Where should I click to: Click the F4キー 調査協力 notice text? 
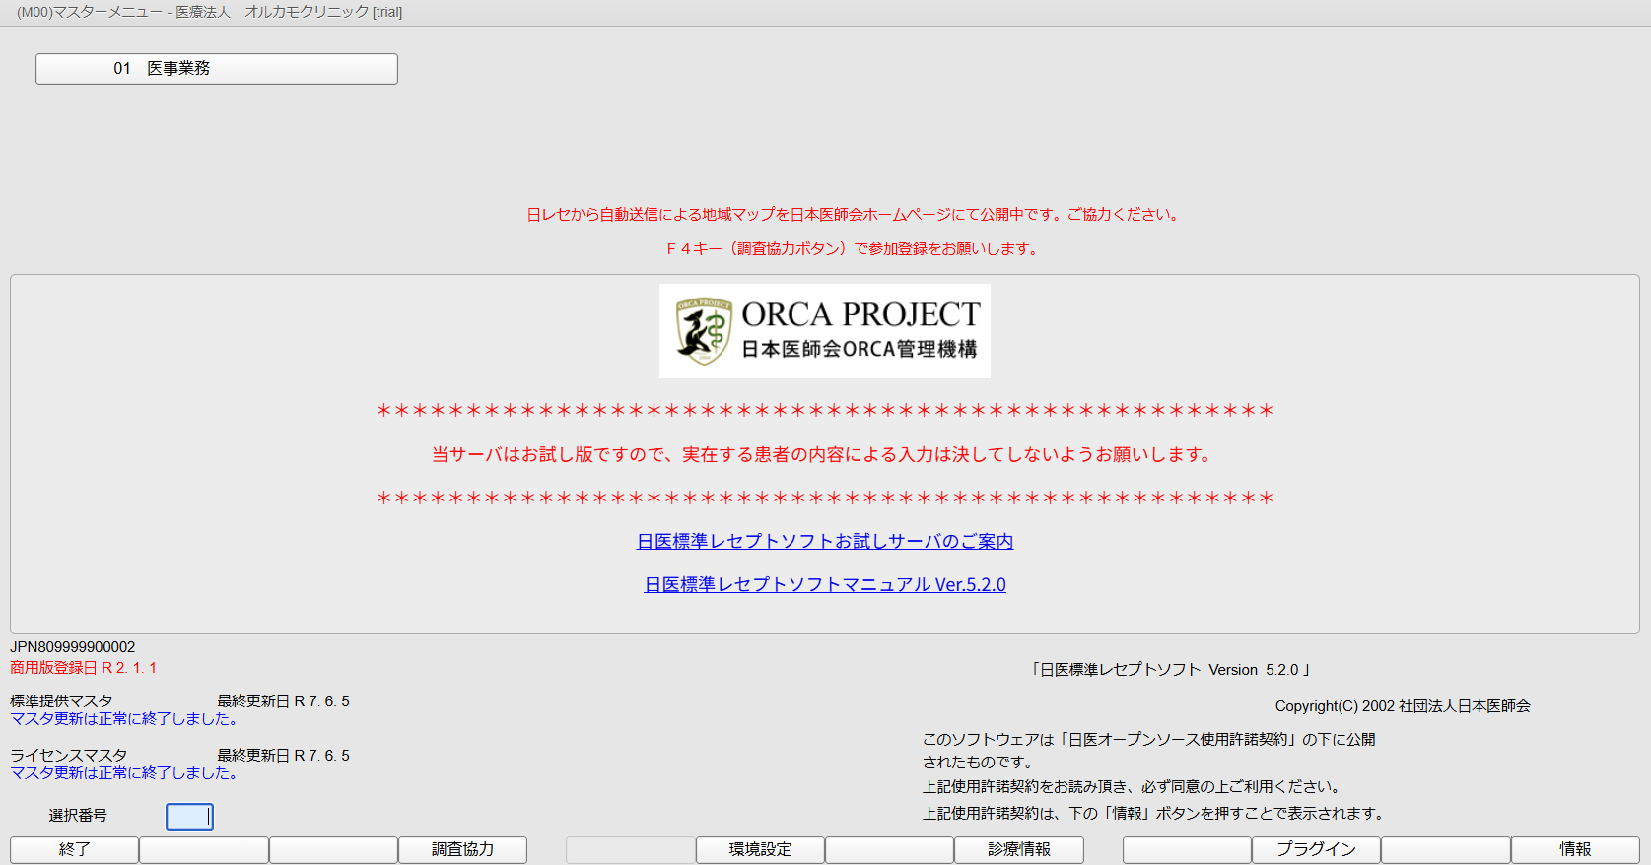click(x=854, y=249)
